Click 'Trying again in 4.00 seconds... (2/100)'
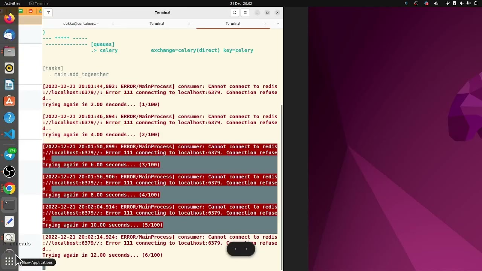The image size is (482, 271). [101, 135]
